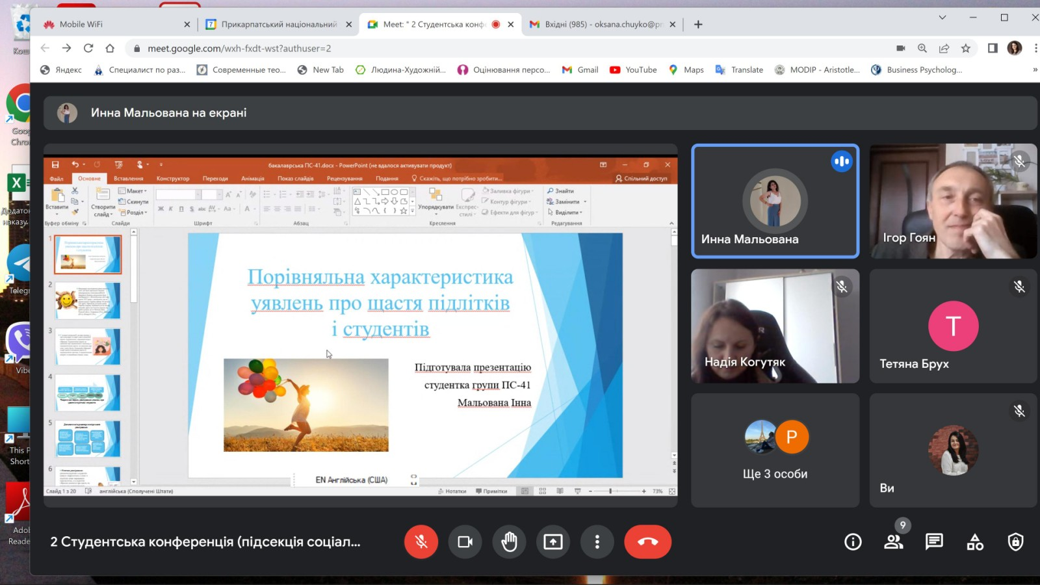The height and width of the screenshot is (585, 1040).
Task: Open meeting details info icon
Action: (853, 541)
